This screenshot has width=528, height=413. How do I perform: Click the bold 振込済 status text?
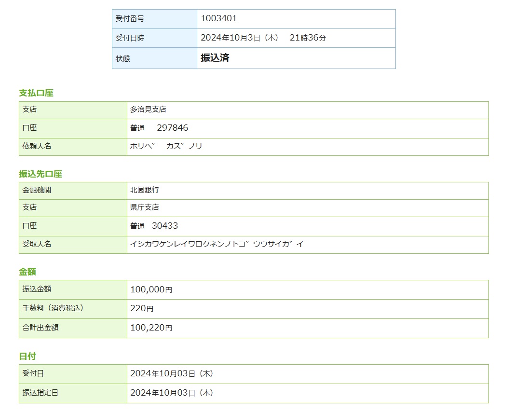[215, 58]
